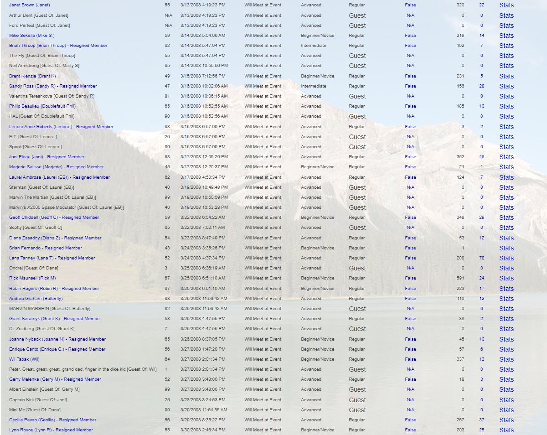Click Stats link in Mike Sekella row
Image resolution: width=547 pixels, height=435 pixels.
[506, 36]
